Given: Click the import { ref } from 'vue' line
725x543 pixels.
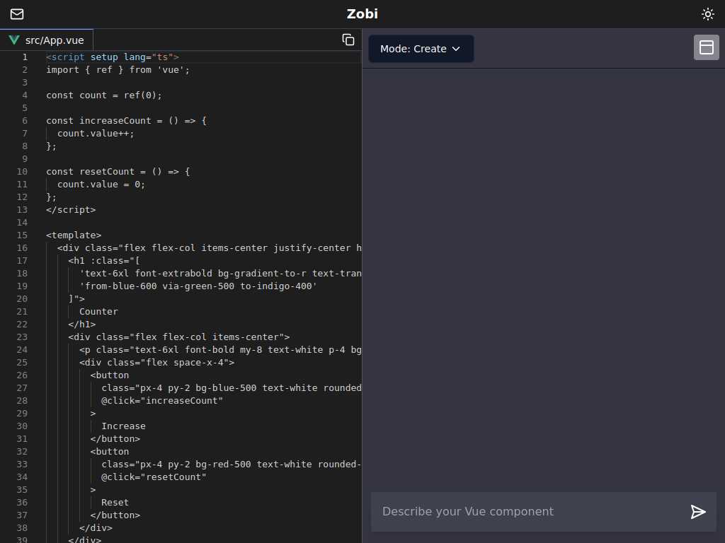Looking at the screenshot, I should click(x=118, y=70).
